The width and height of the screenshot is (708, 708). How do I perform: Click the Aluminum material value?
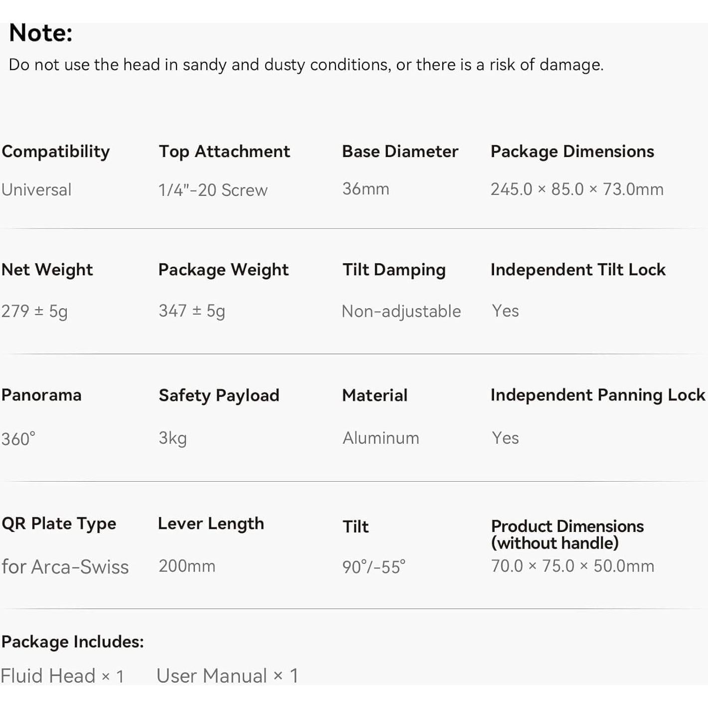point(381,438)
